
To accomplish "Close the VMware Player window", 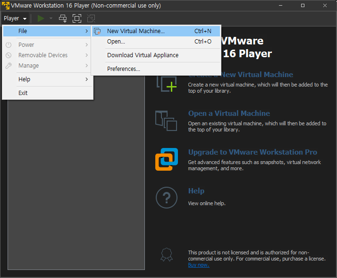I will [x=325, y=5].
